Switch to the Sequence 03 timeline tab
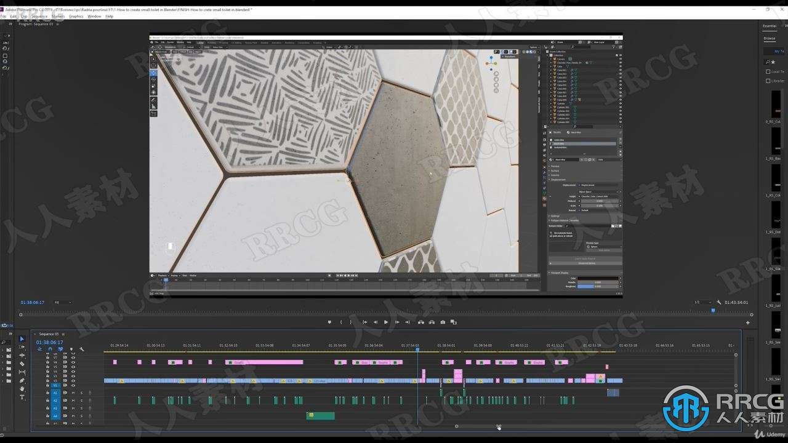788x443 pixels. coord(49,334)
